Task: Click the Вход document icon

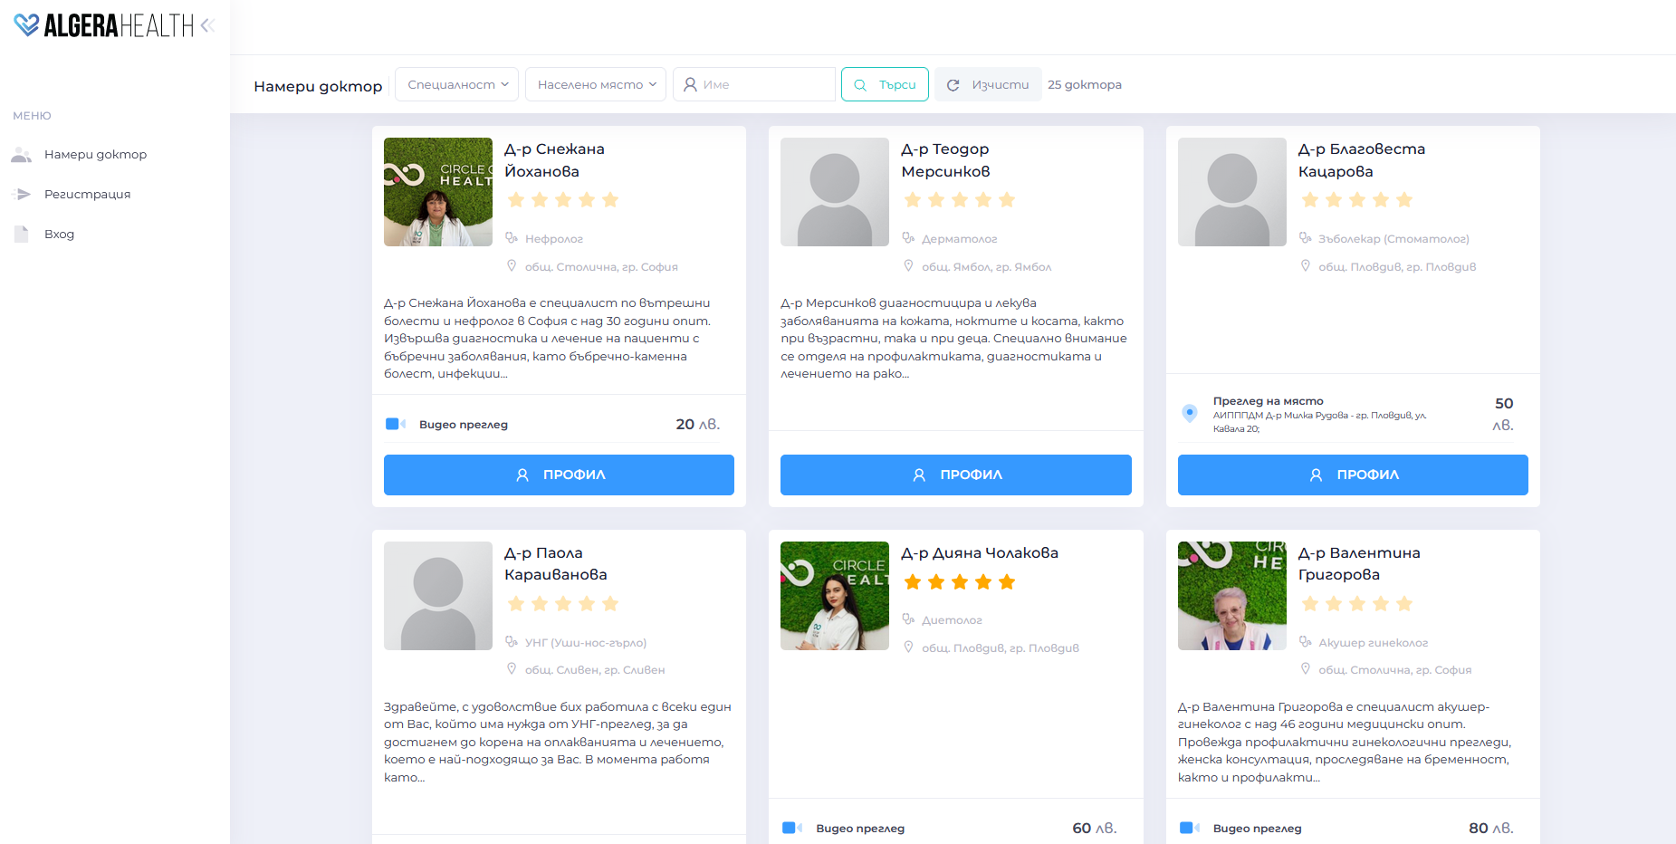Action: click(x=22, y=235)
